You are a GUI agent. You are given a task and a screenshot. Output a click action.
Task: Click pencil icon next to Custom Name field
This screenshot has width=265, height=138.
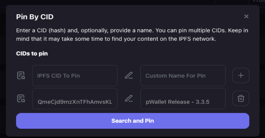[129, 76]
